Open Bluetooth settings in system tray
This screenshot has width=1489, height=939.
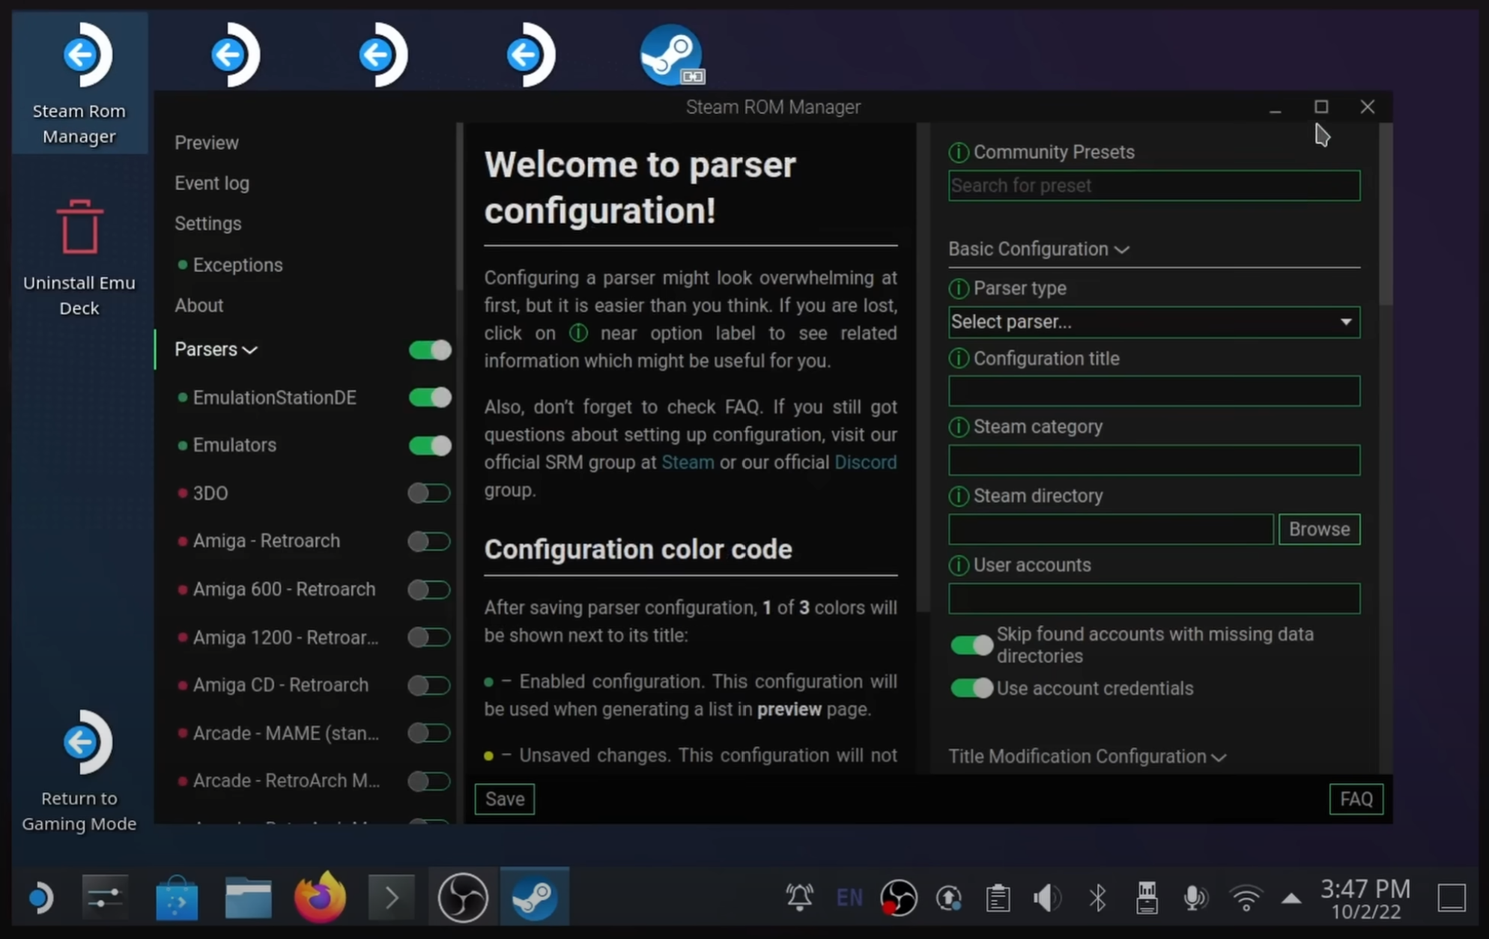(1097, 897)
